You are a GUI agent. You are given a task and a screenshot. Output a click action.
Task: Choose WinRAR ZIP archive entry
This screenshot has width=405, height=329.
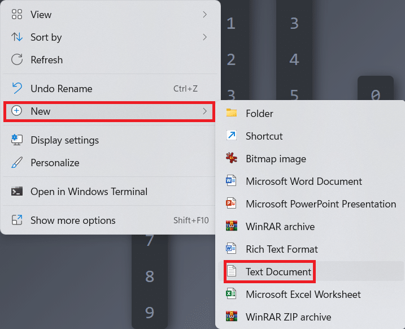coord(288,317)
